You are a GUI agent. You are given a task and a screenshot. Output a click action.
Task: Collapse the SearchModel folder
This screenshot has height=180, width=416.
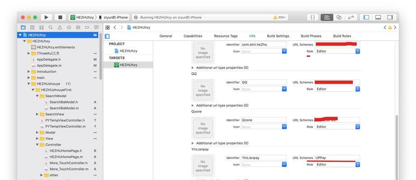[x=37, y=96]
